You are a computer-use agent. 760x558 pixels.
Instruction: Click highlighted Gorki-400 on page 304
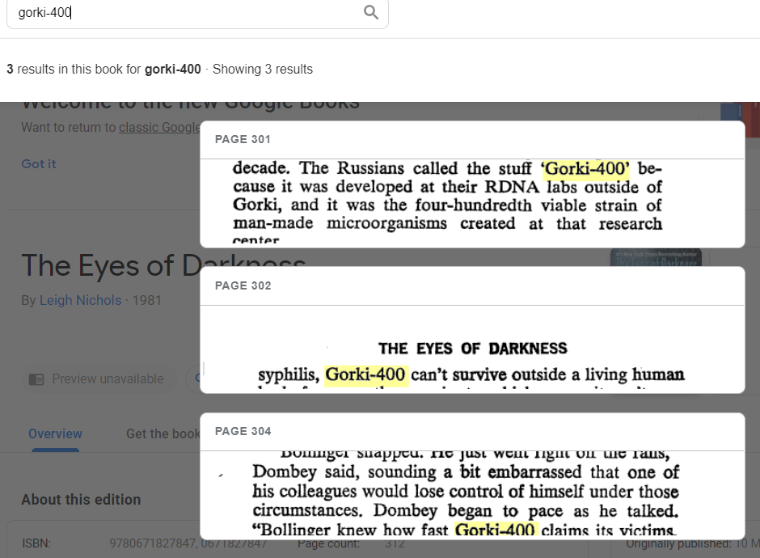496,530
